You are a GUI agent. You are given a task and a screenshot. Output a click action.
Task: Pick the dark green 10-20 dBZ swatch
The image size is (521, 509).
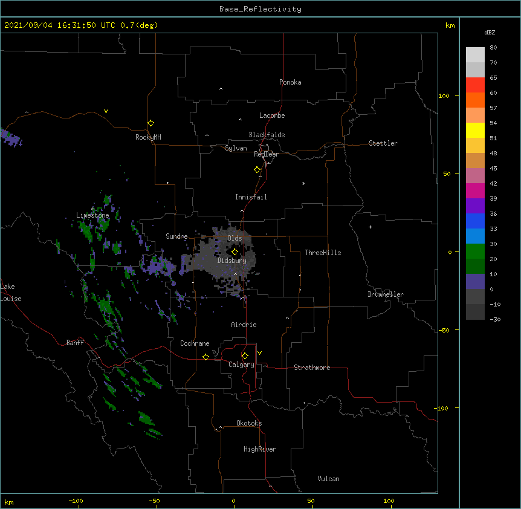(475, 267)
